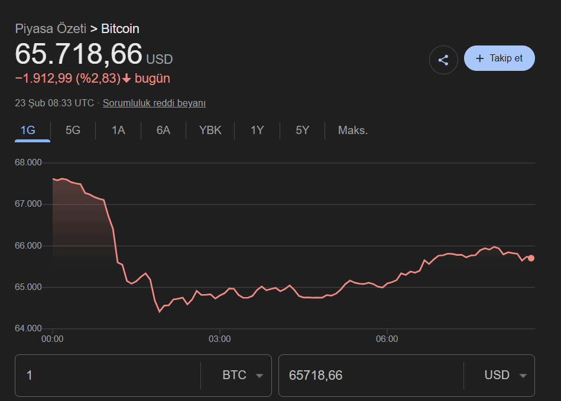Viewport: 561px width, 401px height.
Task: Go to Piyasa Özeti breadcrumb
Action: click(x=51, y=28)
